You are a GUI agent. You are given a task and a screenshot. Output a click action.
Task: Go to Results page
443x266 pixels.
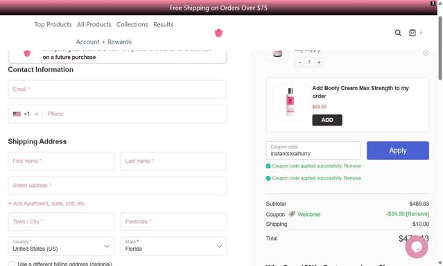pyautogui.click(x=164, y=24)
